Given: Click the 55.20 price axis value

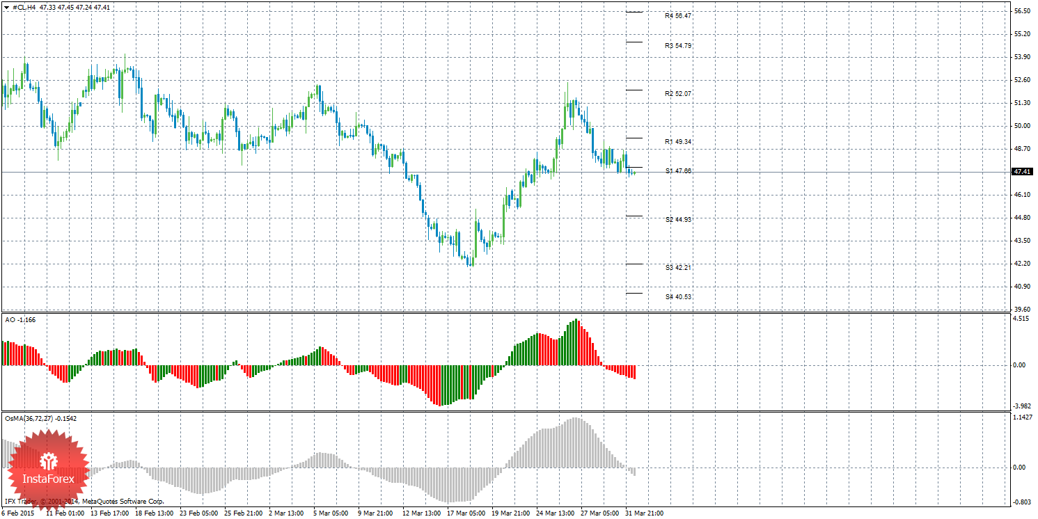Looking at the screenshot, I should (1022, 34).
